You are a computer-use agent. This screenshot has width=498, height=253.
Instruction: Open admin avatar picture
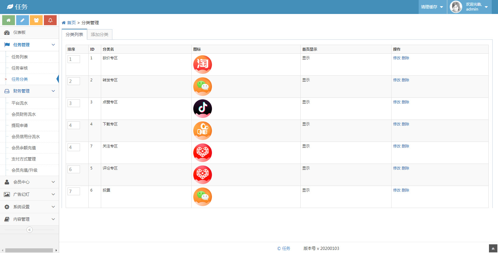(x=456, y=7)
